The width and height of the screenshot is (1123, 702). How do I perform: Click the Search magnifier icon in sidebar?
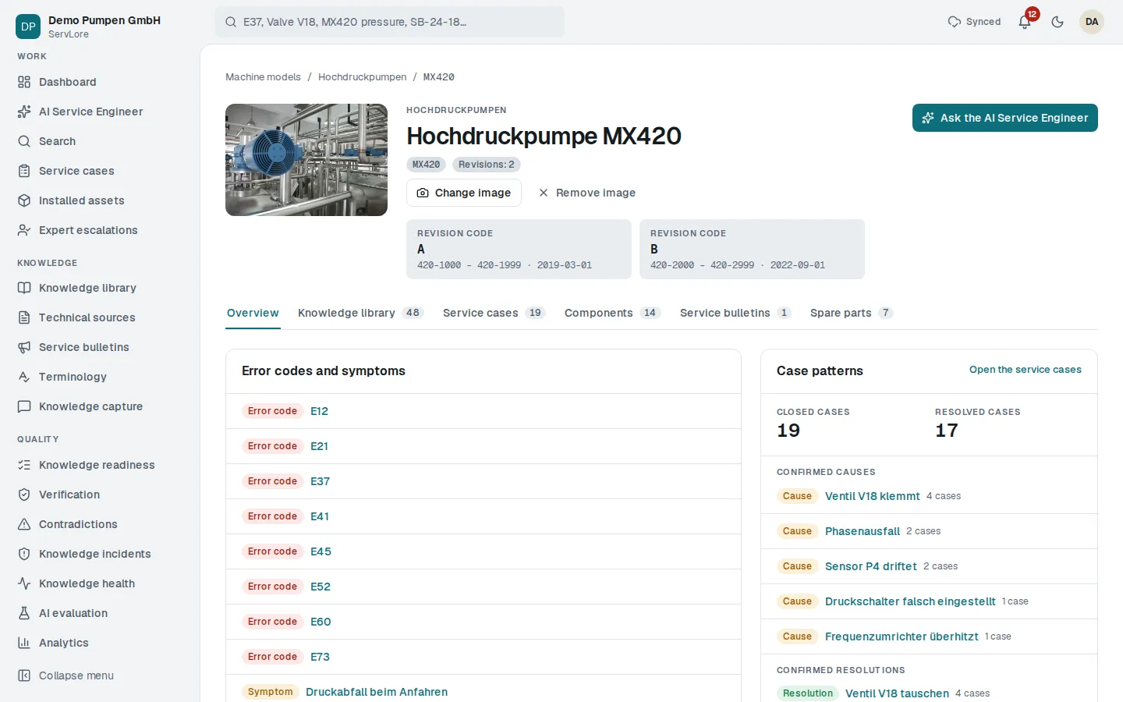24,141
